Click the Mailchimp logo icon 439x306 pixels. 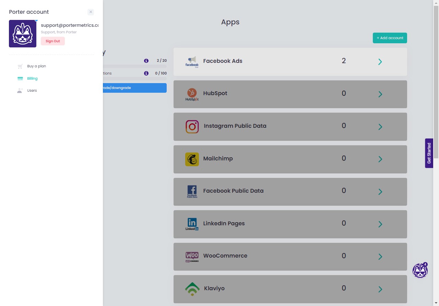pos(192,159)
